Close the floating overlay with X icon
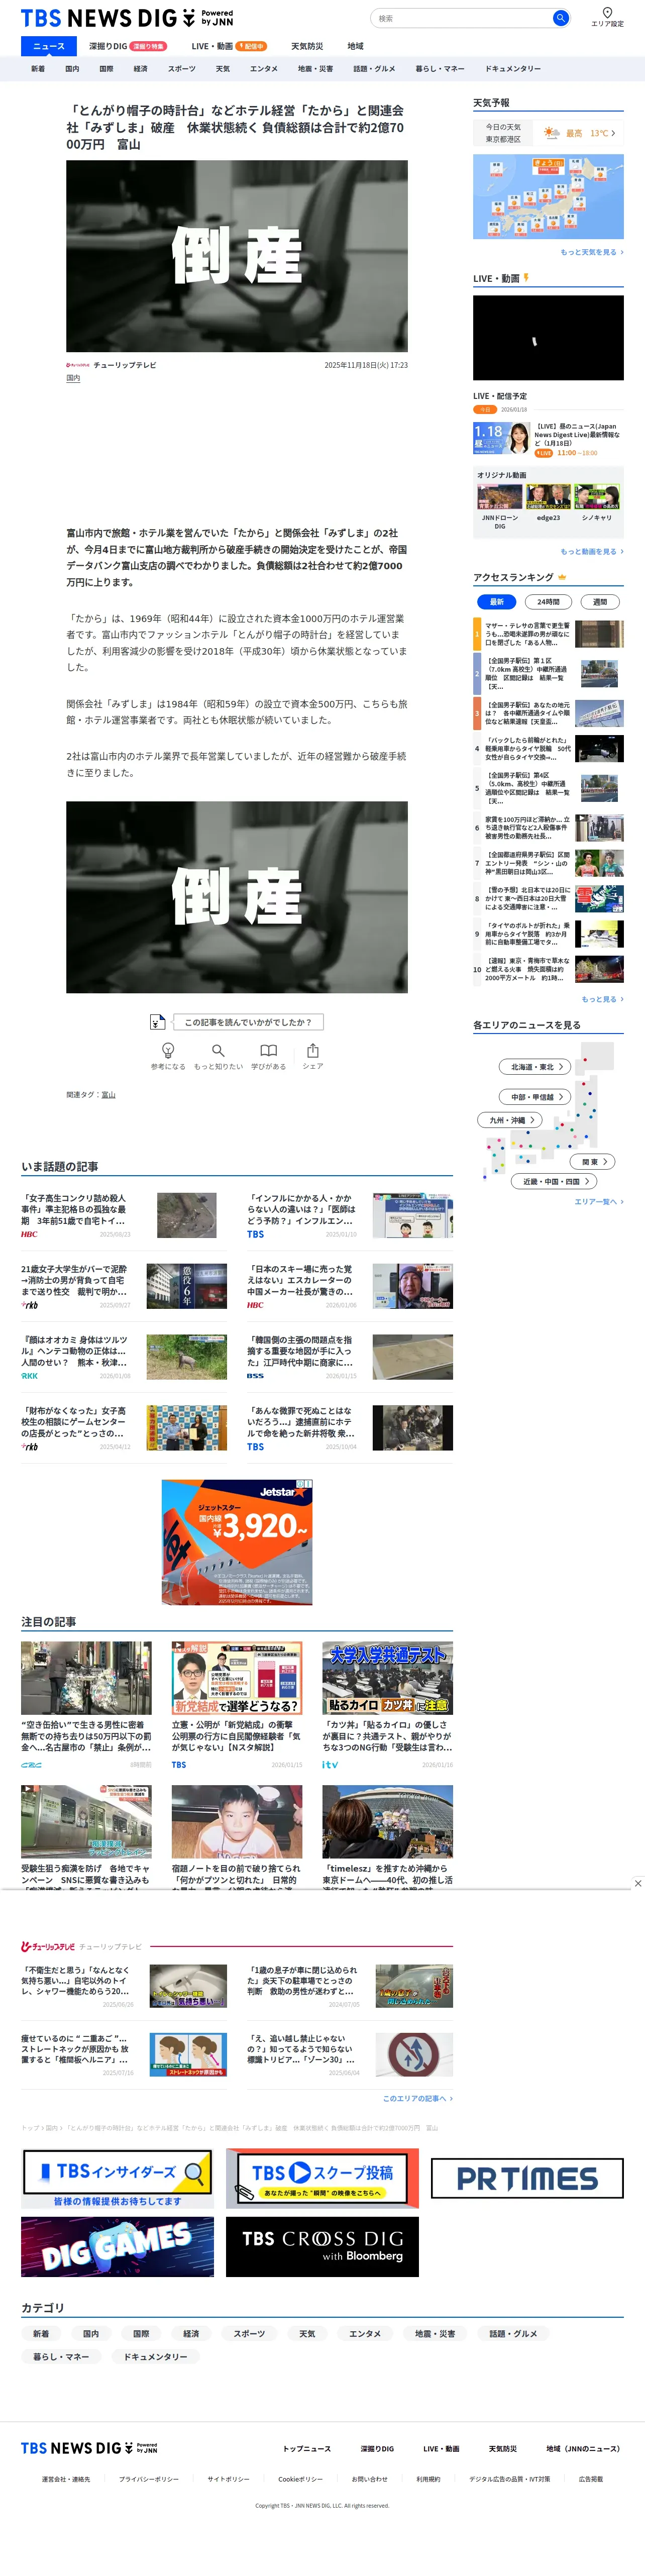The width and height of the screenshot is (645, 2576). point(637,1883)
